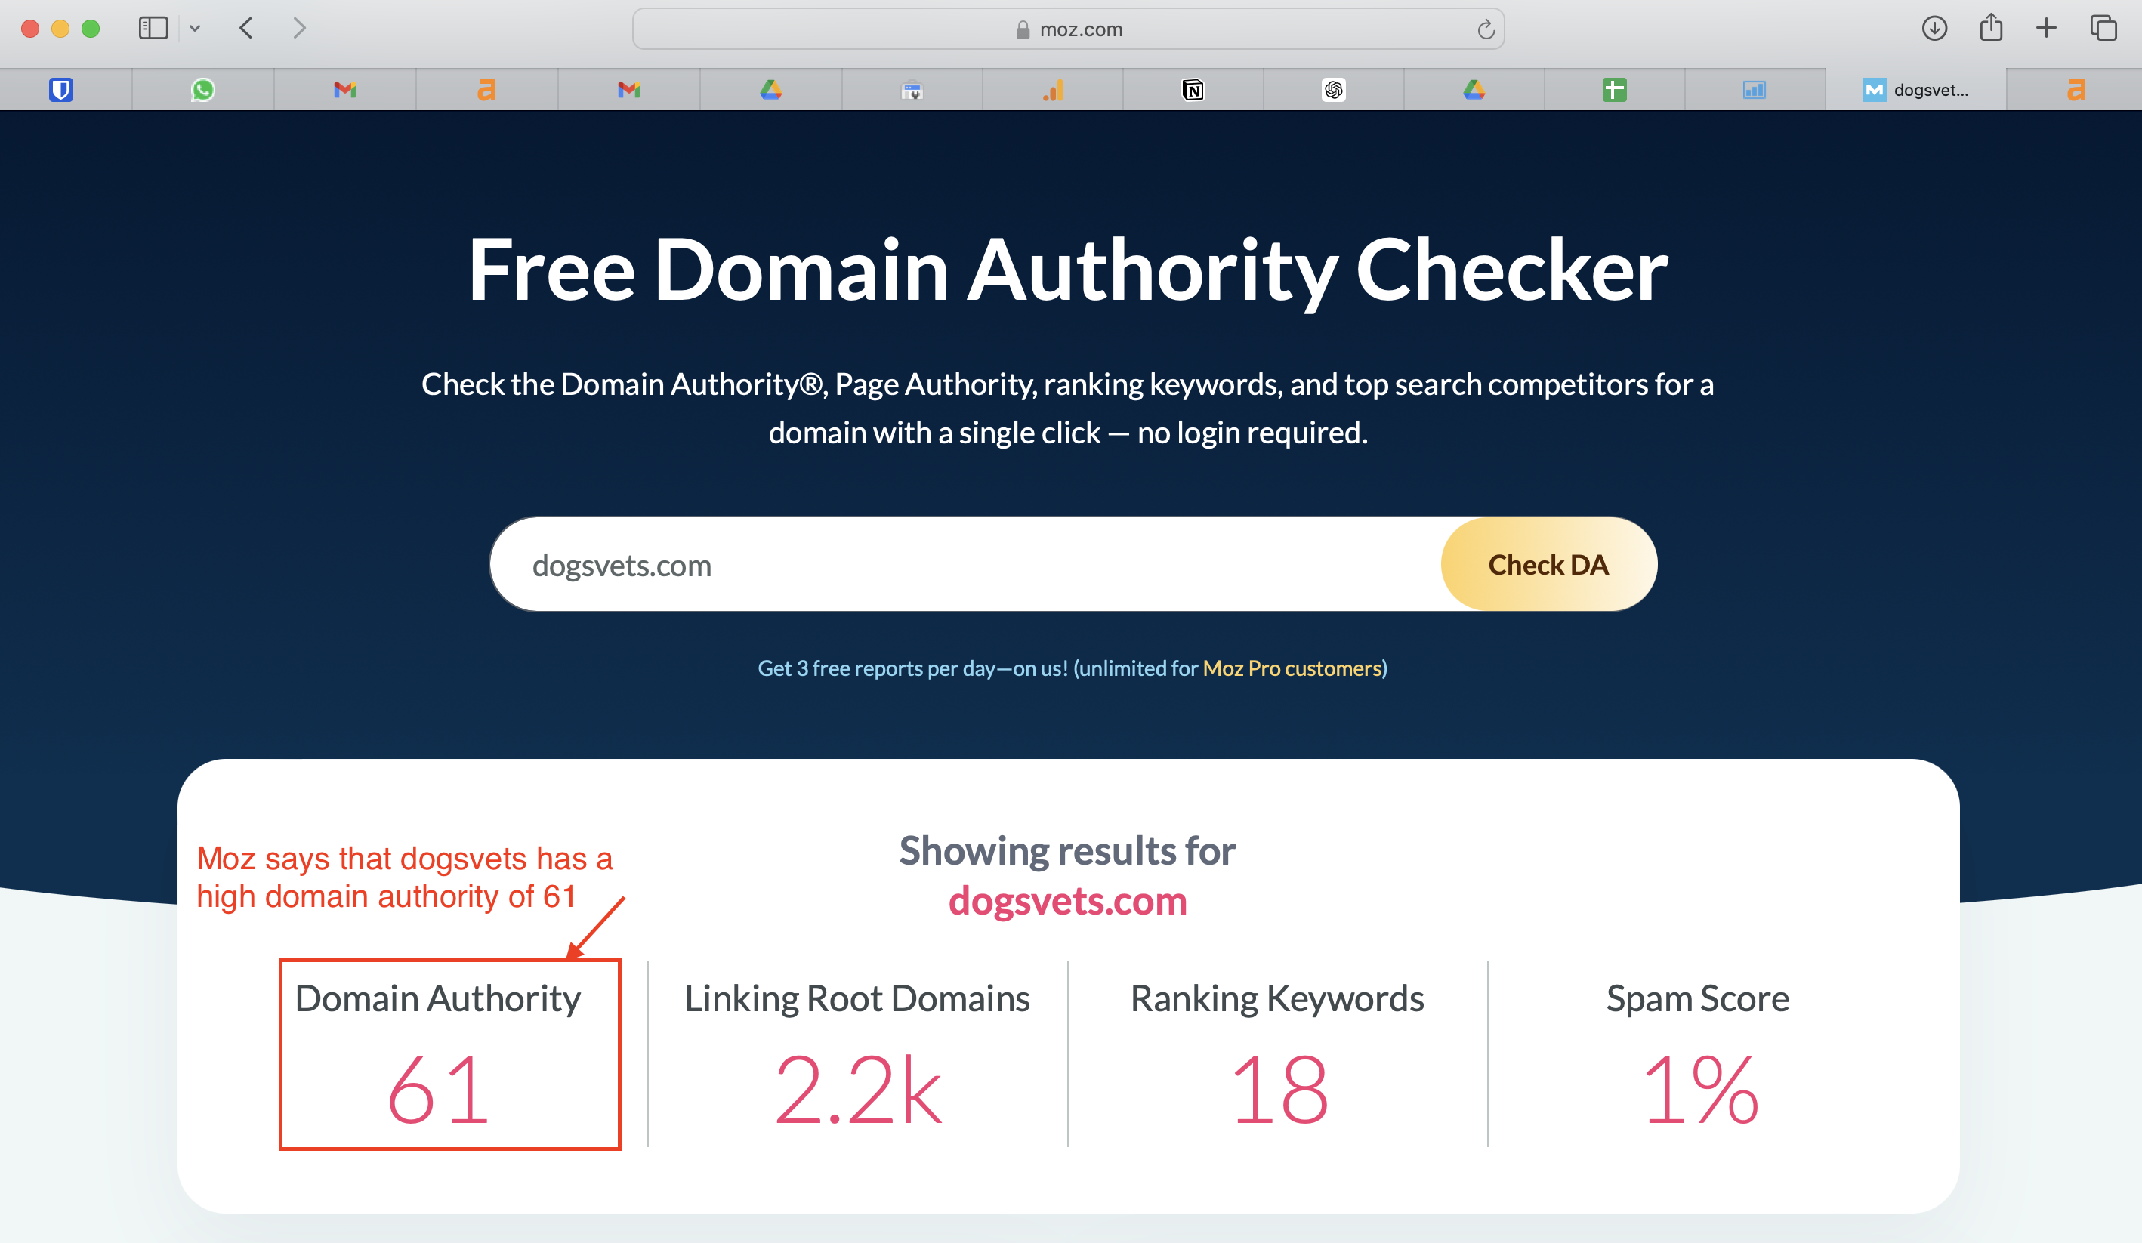
Task: Click the Linking Root Domains label
Action: coord(858,998)
